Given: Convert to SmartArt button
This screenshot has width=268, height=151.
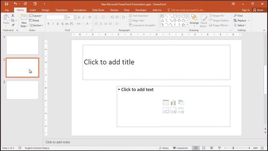Looking at the screenshot, I should tap(143, 25).
